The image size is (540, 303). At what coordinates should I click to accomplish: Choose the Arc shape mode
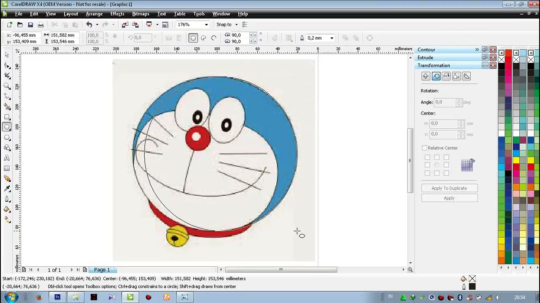pos(214,38)
